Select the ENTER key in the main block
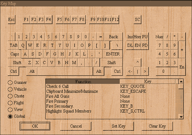 tap(113, 54)
